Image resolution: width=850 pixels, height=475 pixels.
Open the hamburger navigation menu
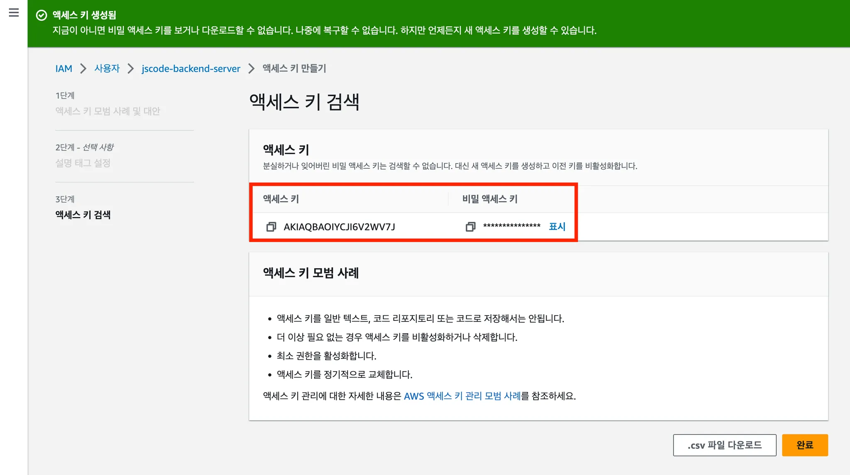tap(14, 13)
